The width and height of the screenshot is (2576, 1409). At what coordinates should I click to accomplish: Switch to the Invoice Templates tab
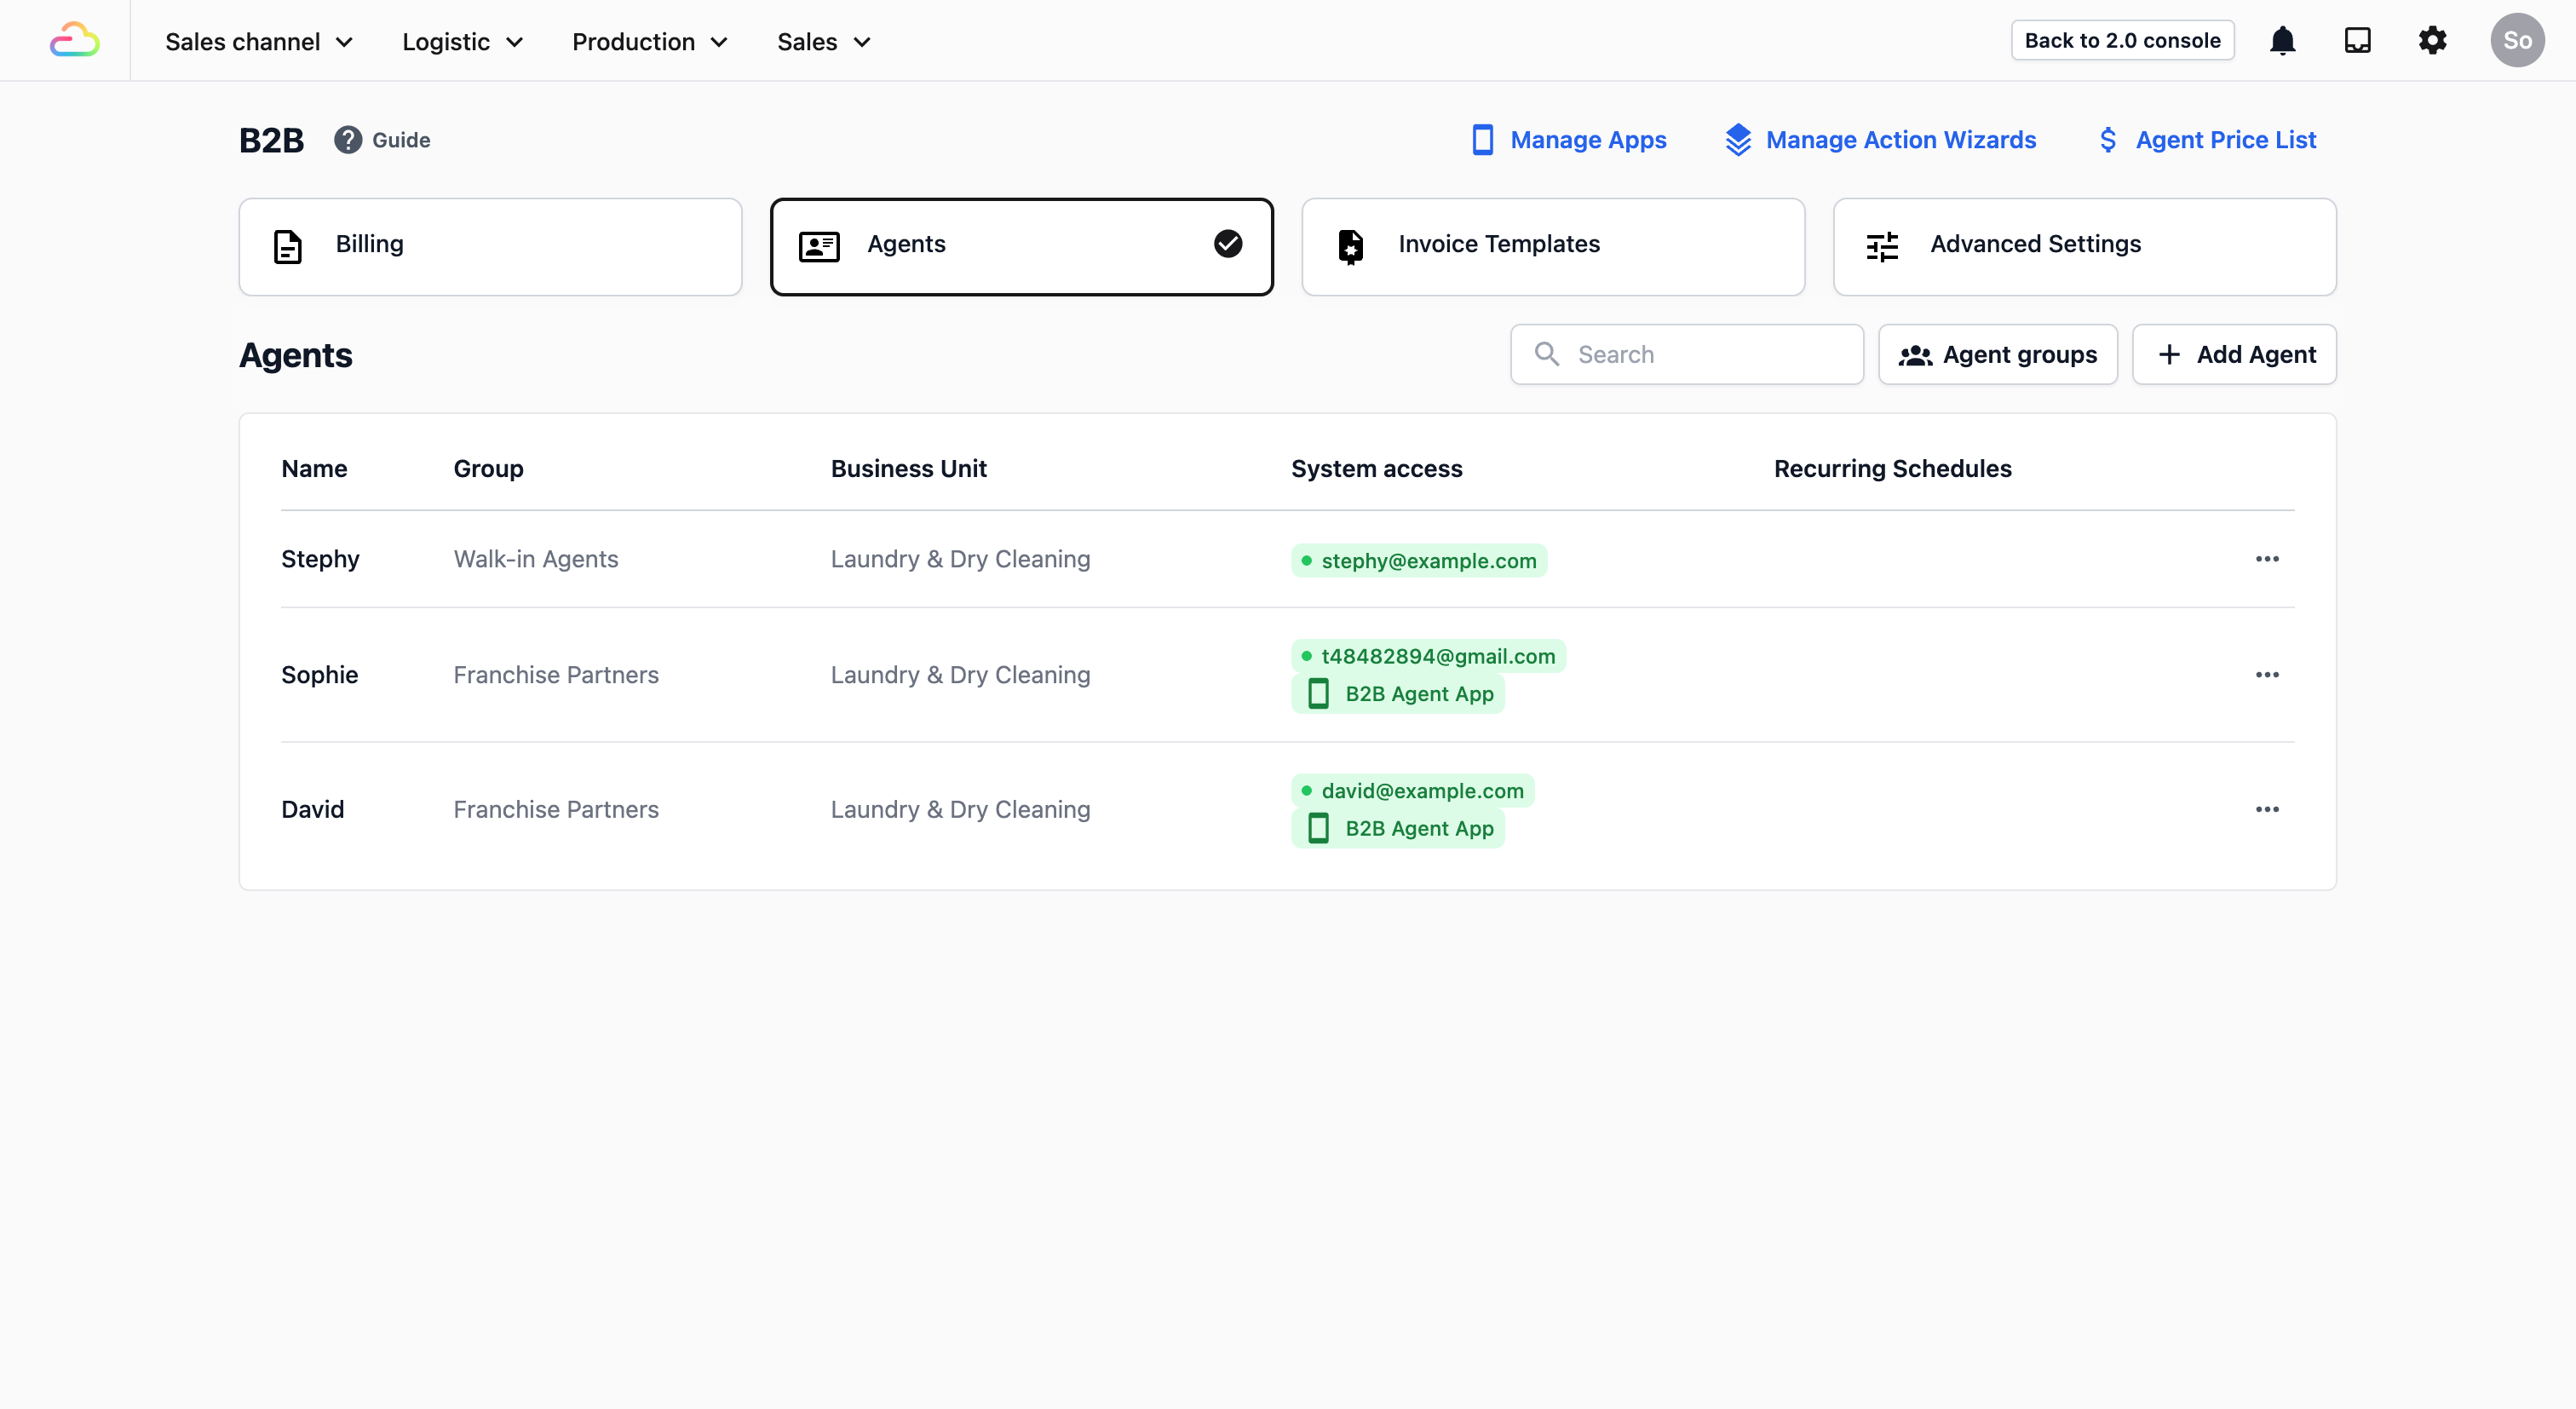point(1552,246)
